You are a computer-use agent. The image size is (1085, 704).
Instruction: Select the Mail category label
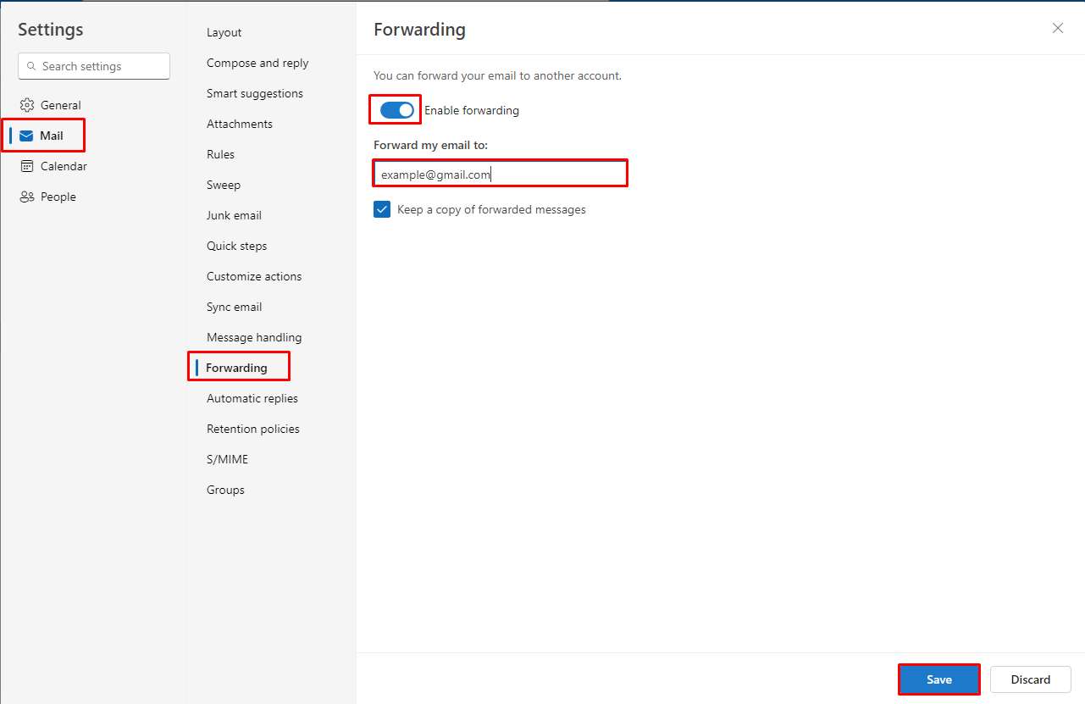[x=52, y=136]
